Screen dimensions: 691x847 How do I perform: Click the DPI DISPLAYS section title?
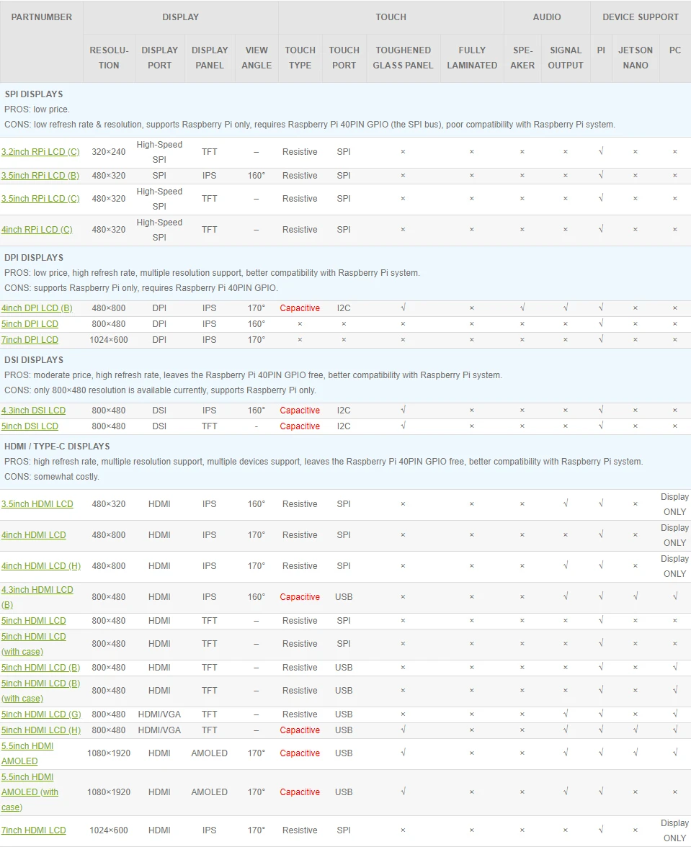[34, 258]
